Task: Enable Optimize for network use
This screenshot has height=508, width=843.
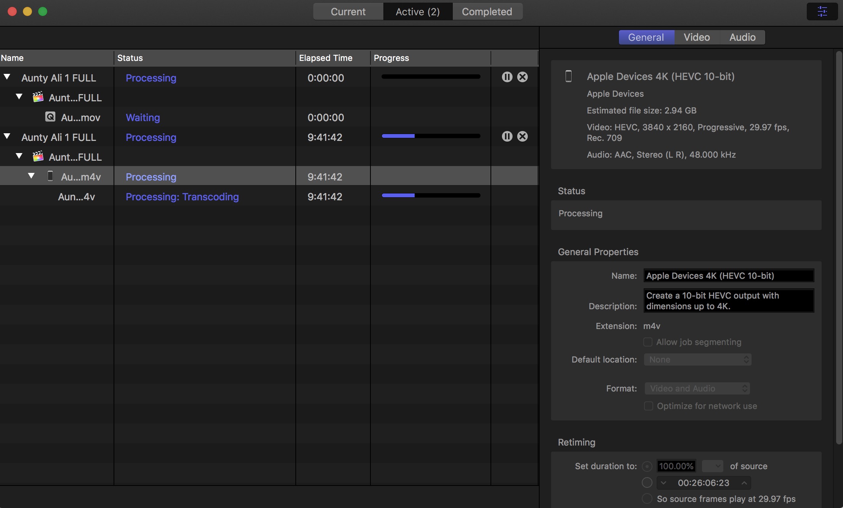Action: [648, 406]
